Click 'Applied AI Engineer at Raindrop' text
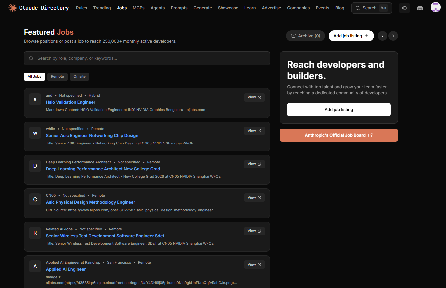This screenshot has width=446, height=288. click(73, 262)
